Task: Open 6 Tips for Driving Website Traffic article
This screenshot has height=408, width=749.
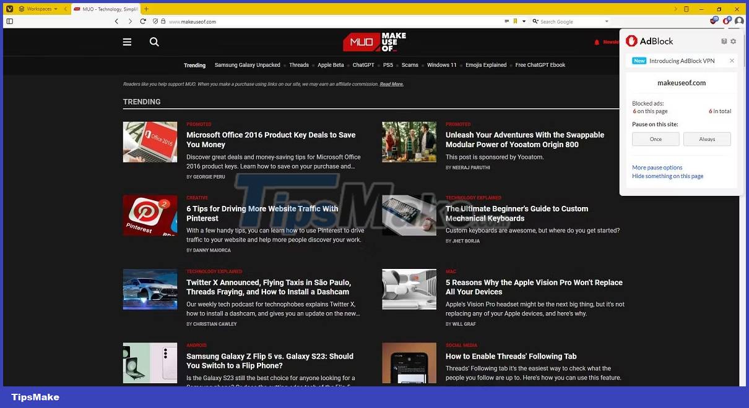Action: pos(262,213)
